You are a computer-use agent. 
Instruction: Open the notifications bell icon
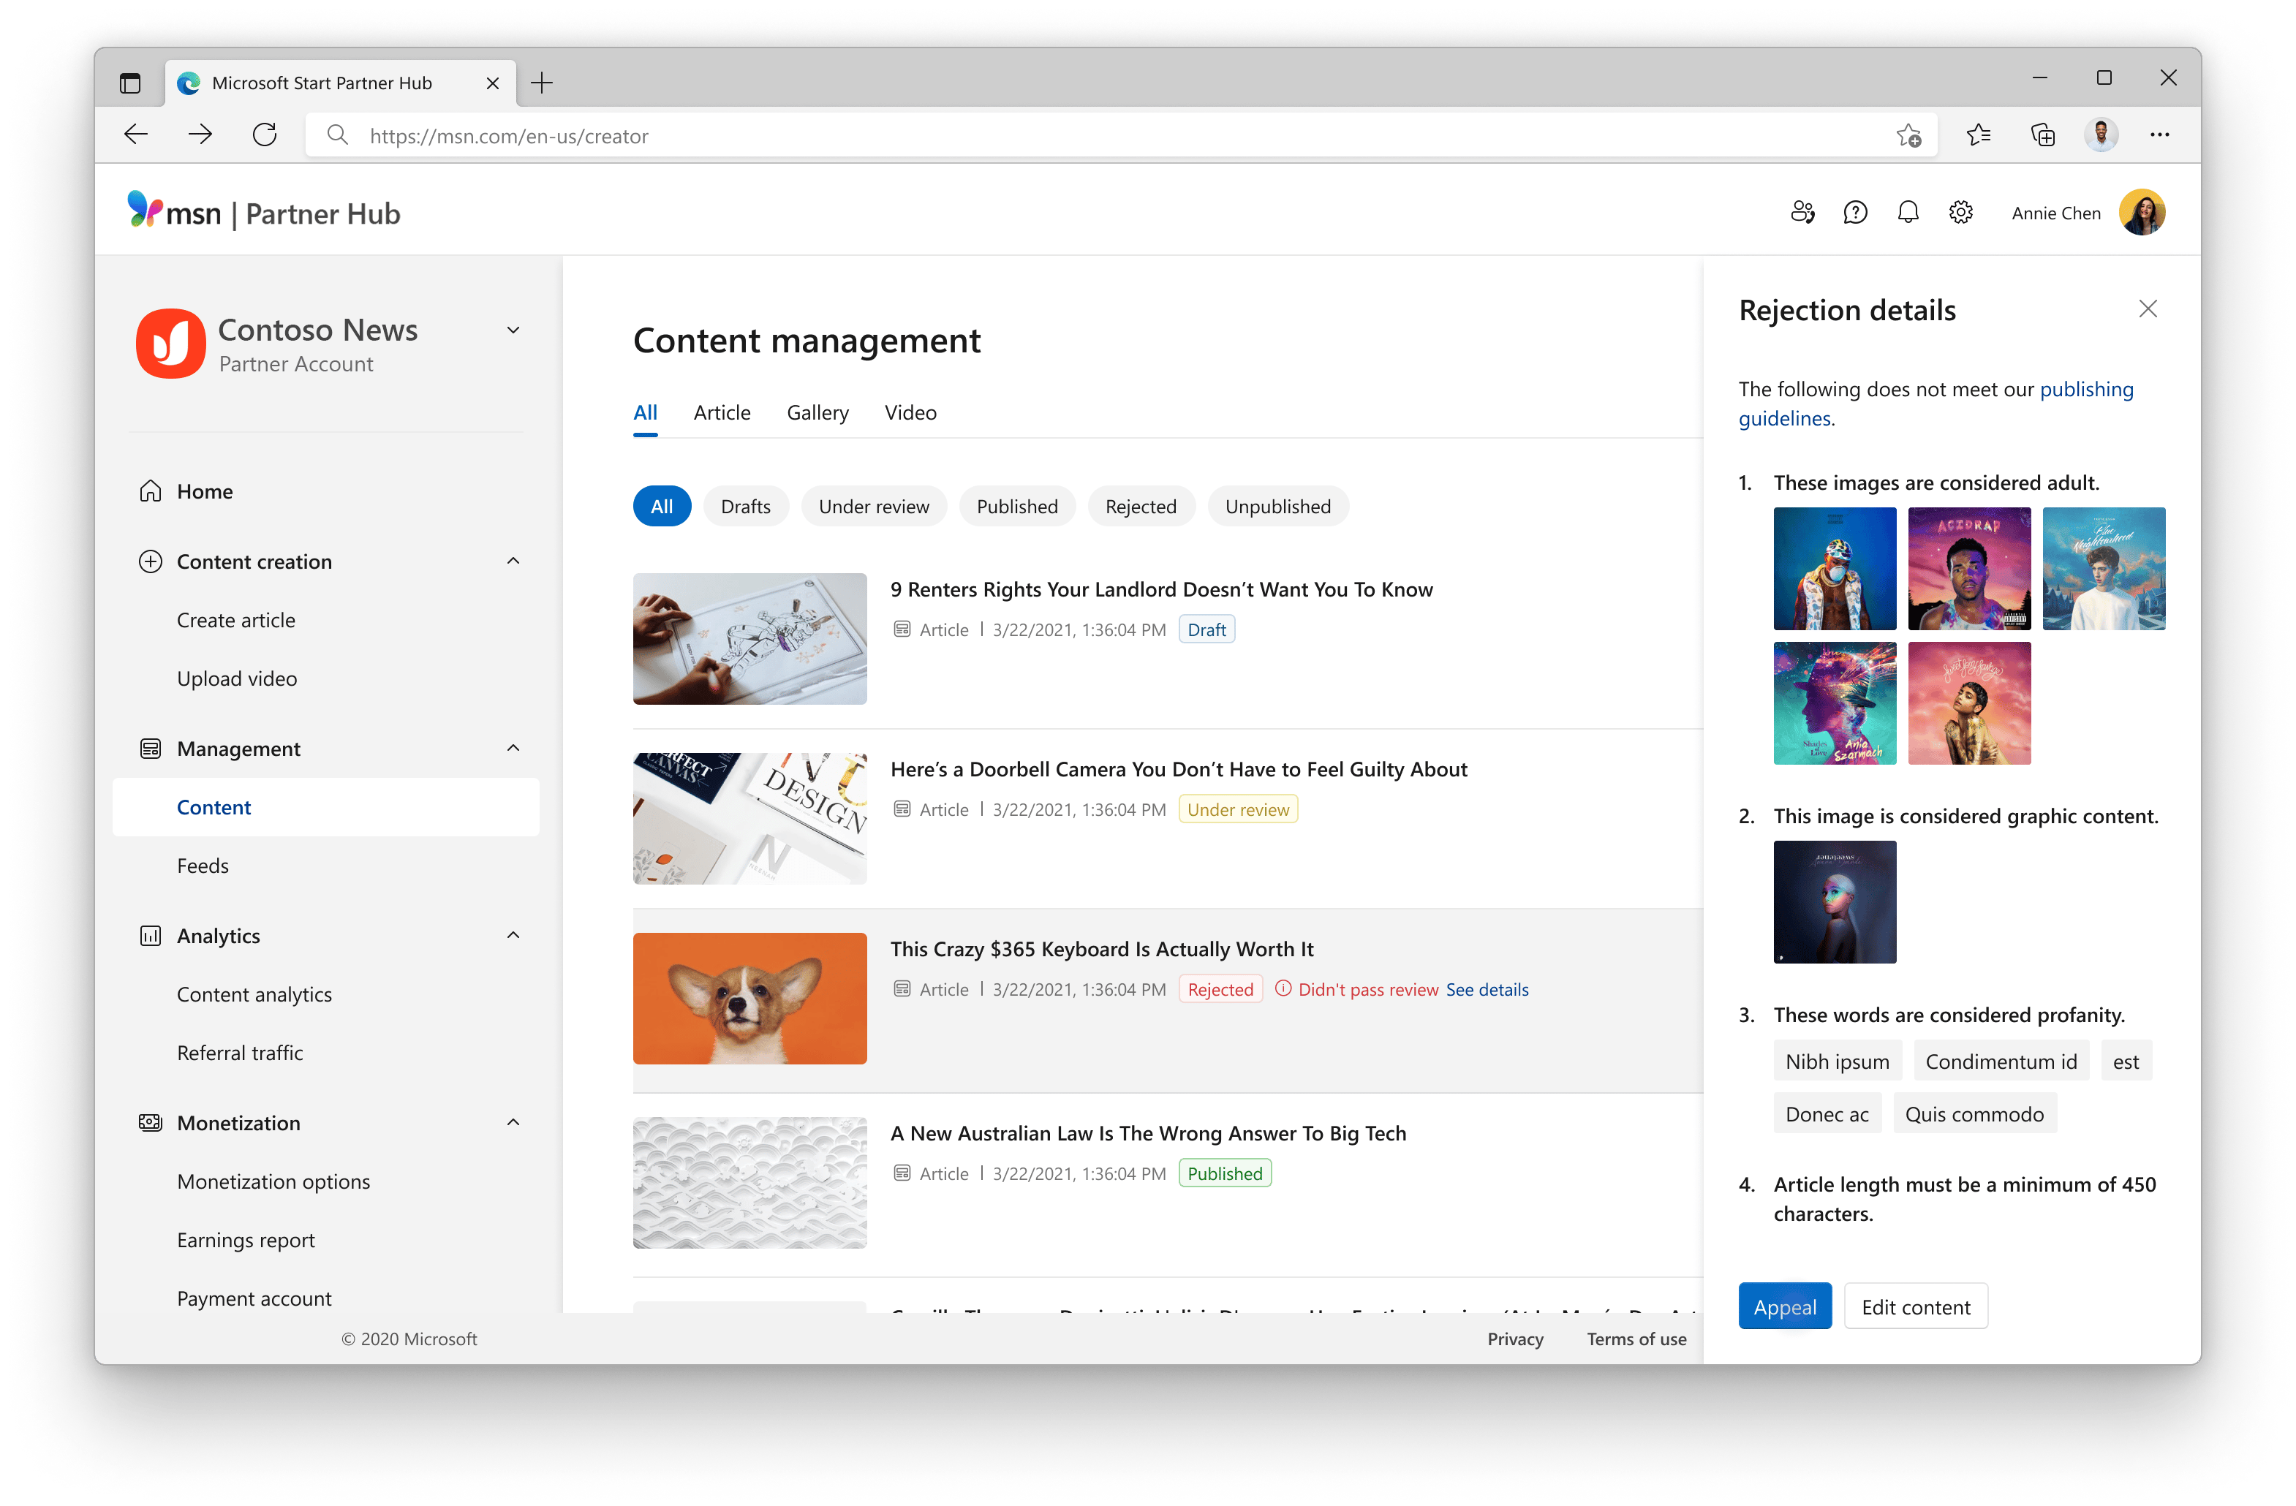[1908, 212]
